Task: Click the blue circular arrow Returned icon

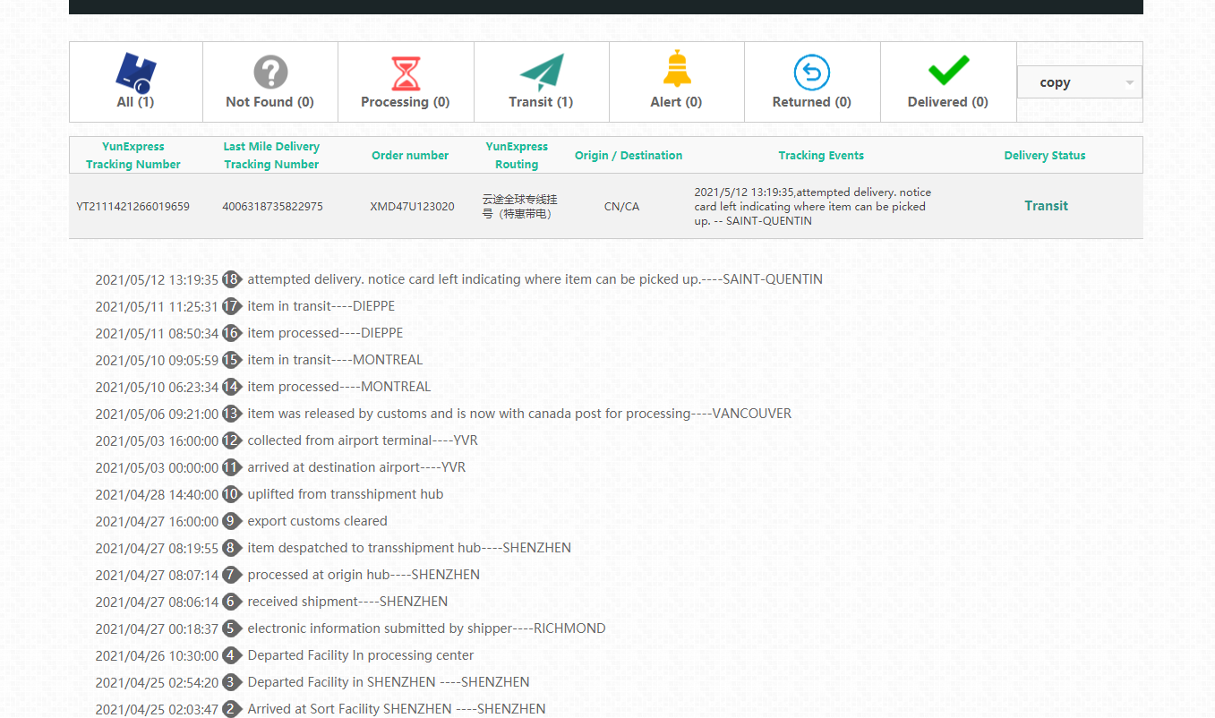Action: point(812,73)
